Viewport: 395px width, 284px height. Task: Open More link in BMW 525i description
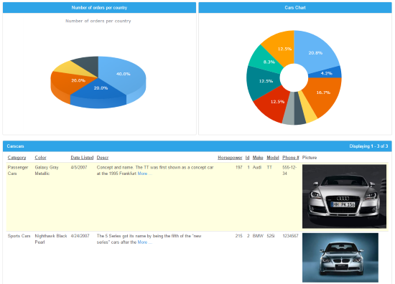tap(144, 242)
